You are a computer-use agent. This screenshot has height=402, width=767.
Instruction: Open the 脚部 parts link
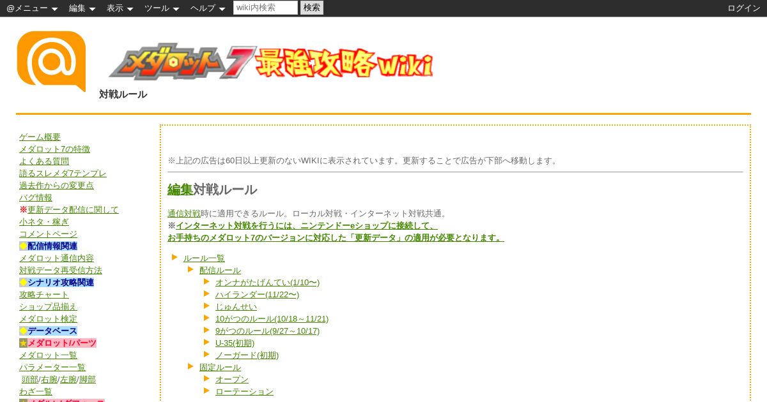tap(88, 380)
